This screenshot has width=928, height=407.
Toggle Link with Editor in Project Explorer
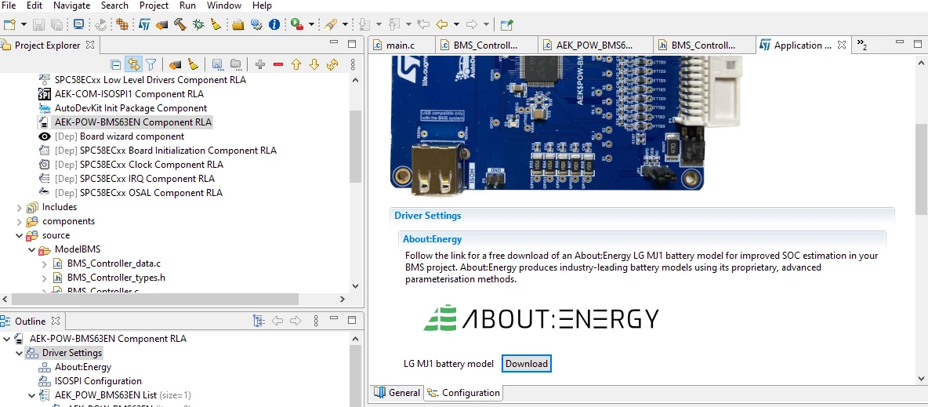(133, 64)
